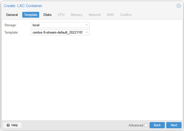
Task: Expand the Storage dropdown arrow
Action: pos(87,25)
